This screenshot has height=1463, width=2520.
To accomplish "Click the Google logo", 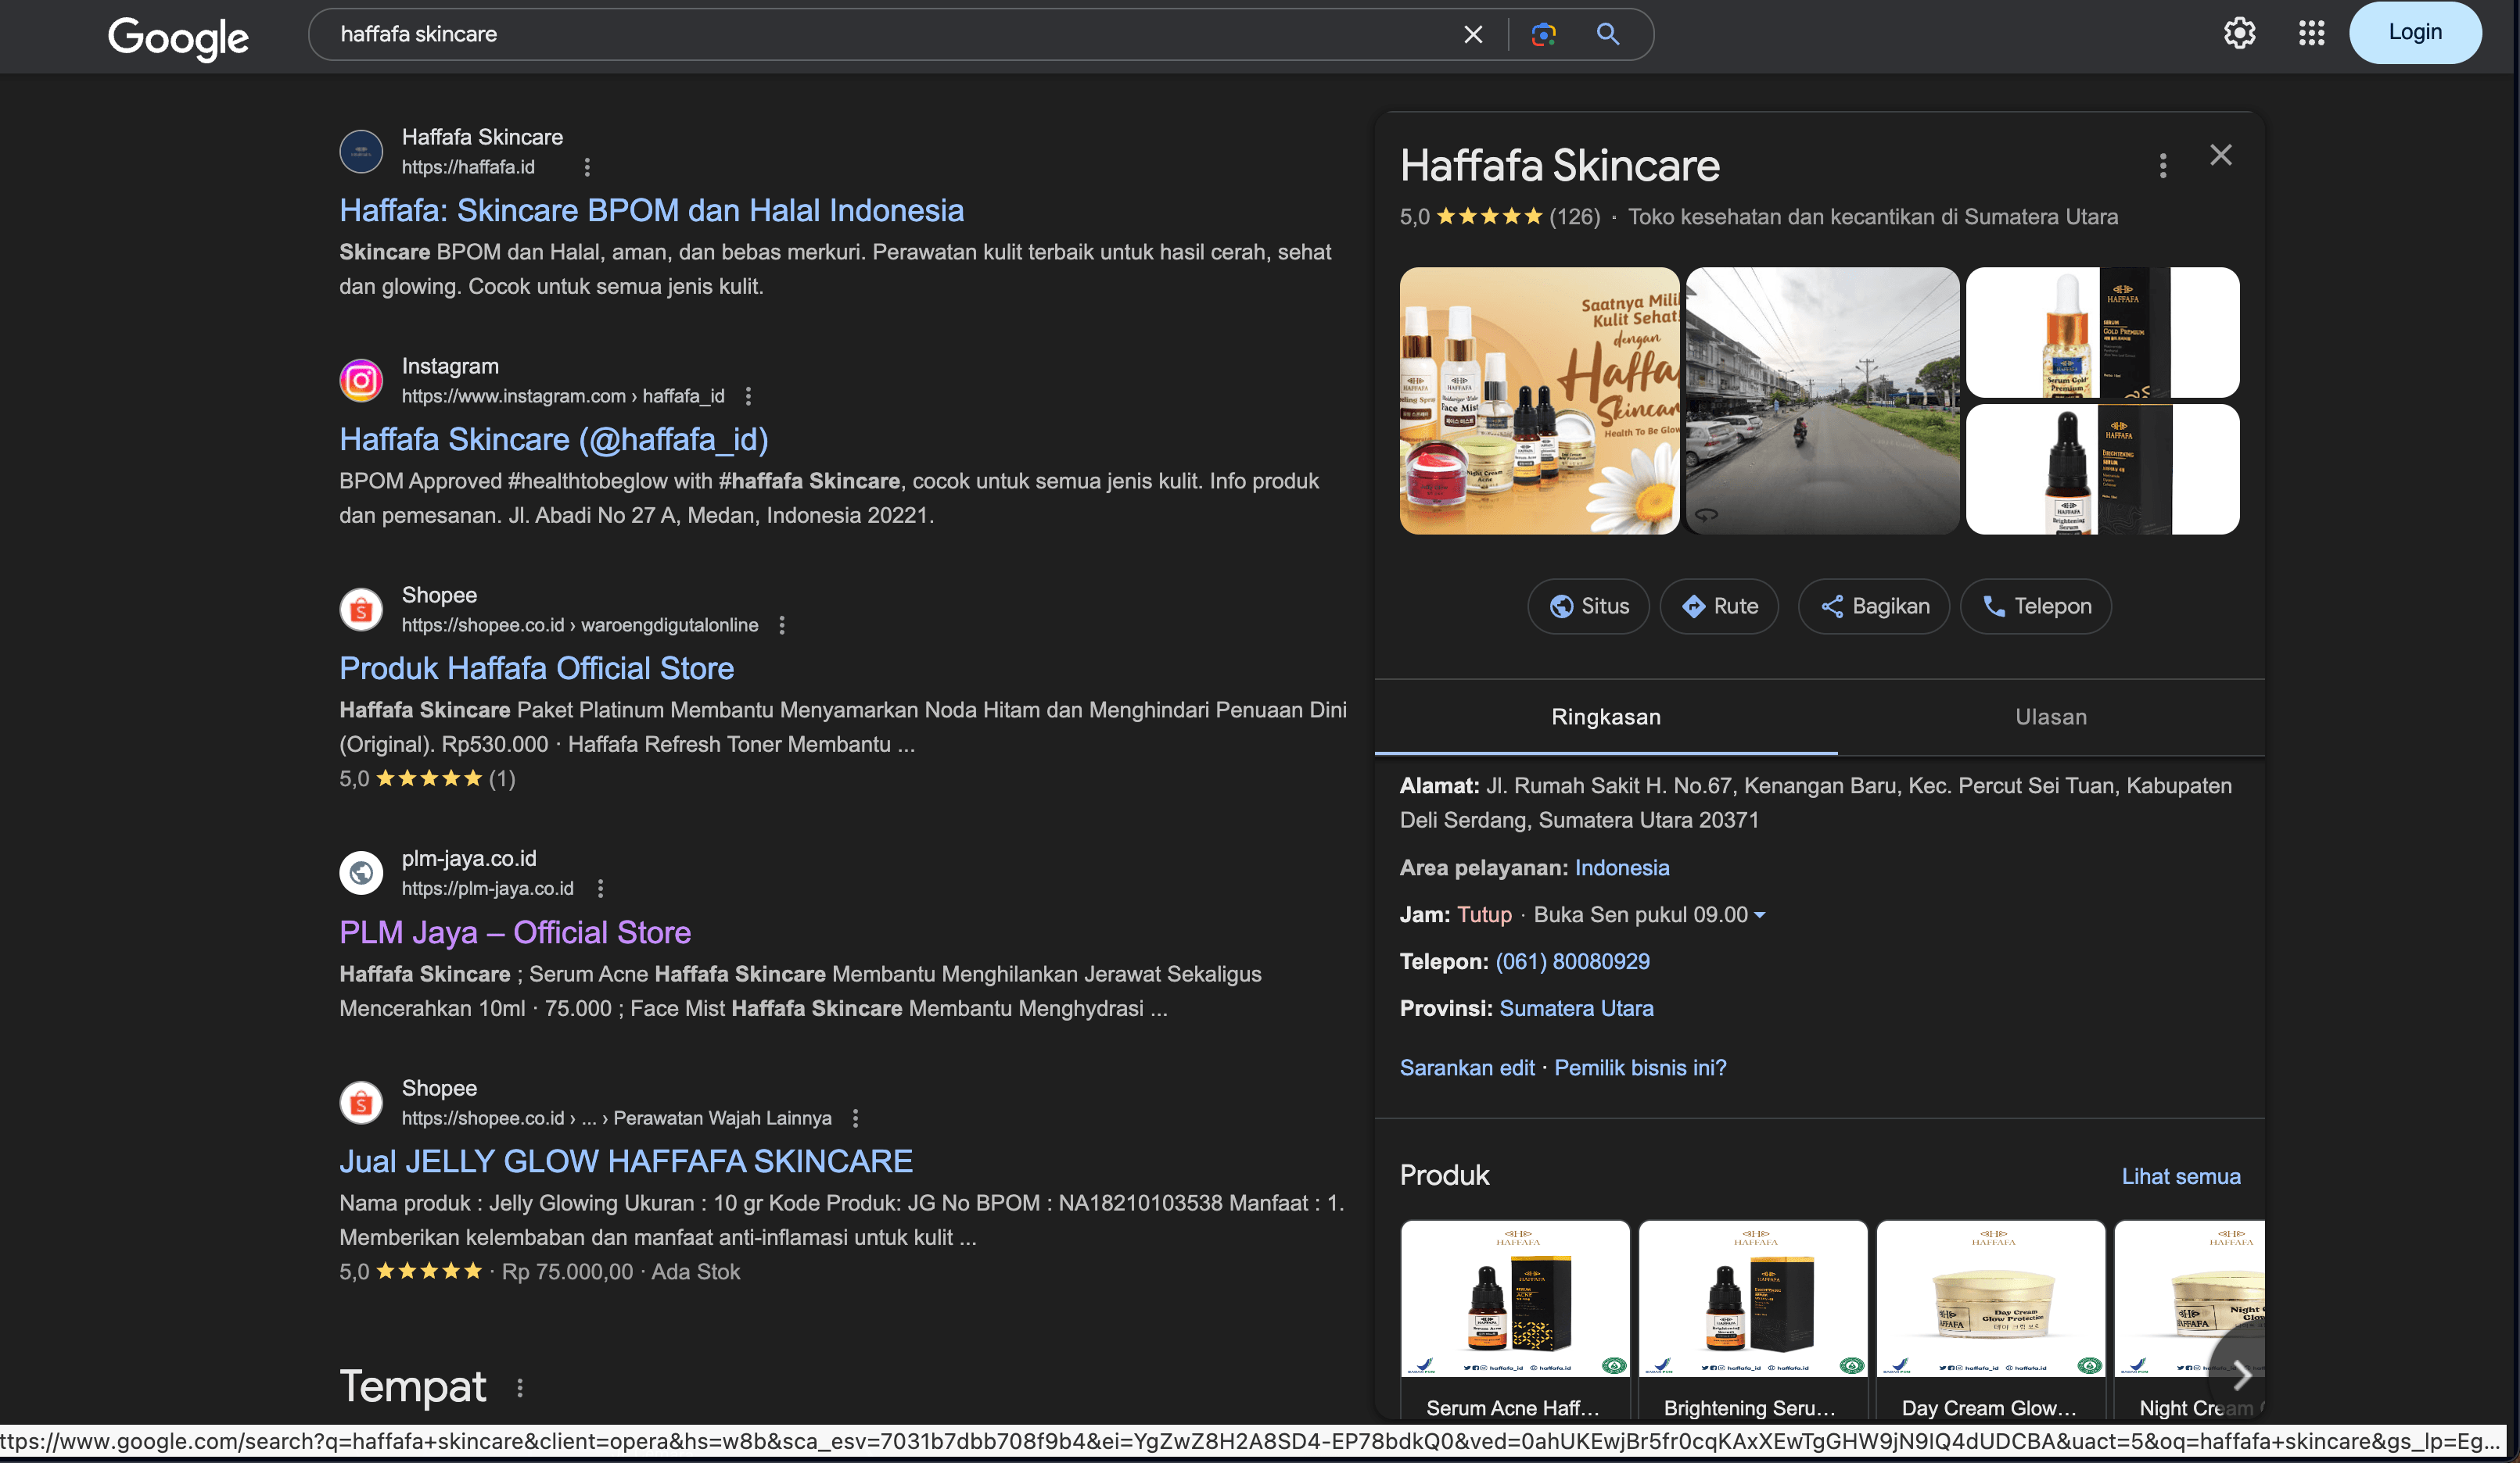I will coord(178,38).
